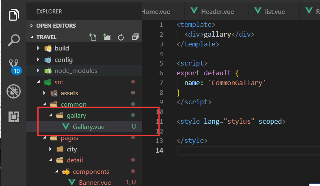
Task: Select the Gallary.vue file in tree
Action: [x=84, y=127]
